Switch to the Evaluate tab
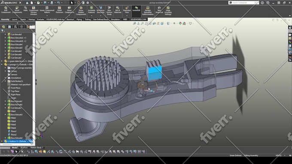Image resolution: width=292 pixels, height=164 pixels. click(40, 19)
